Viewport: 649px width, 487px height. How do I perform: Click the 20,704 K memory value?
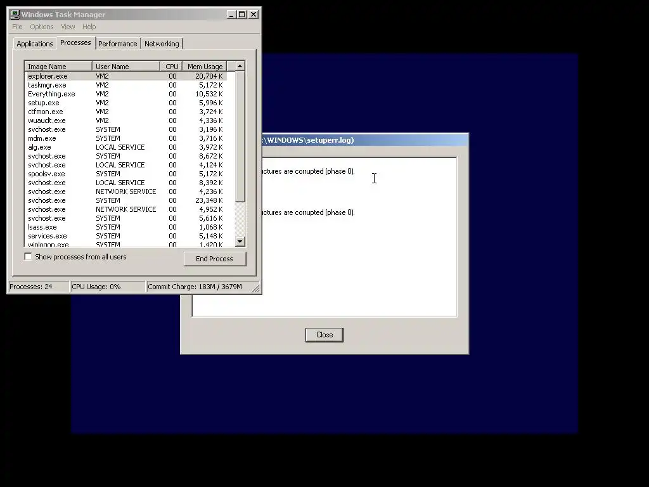click(209, 76)
